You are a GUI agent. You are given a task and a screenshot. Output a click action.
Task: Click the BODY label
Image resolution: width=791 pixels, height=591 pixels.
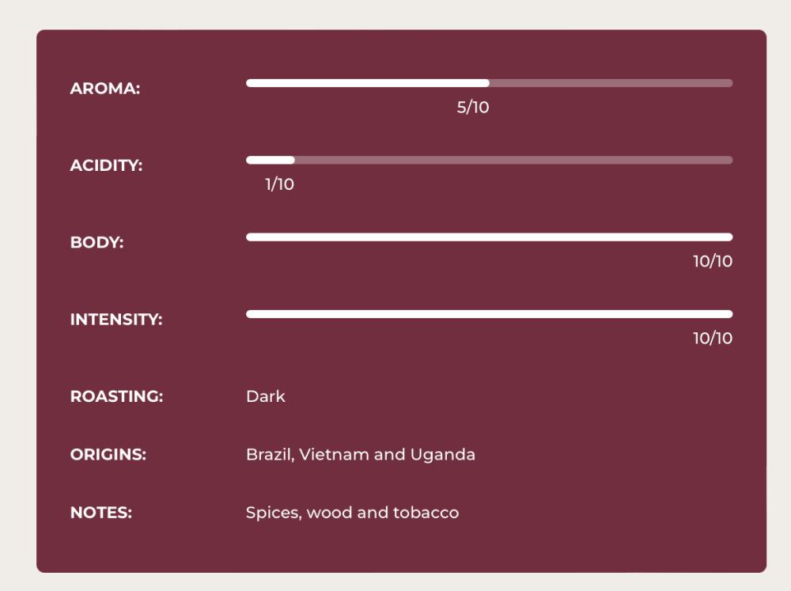[x=97, y=242]
